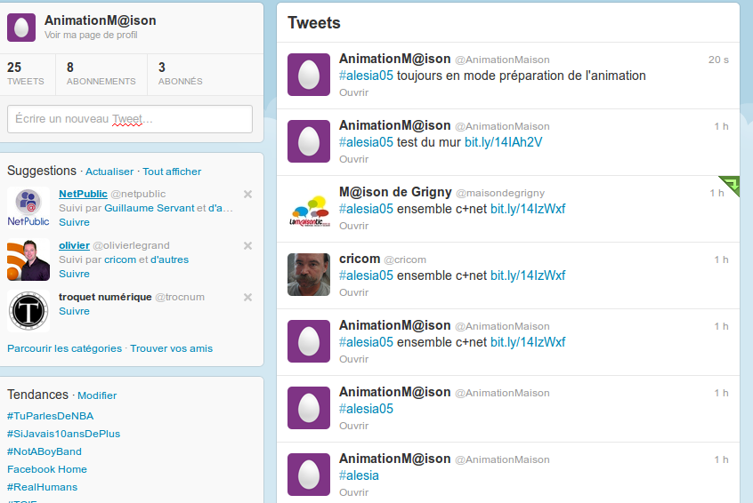Open troquet numérique profile name
This screenshot has height=503, width=753.
[x=105, y=297]
